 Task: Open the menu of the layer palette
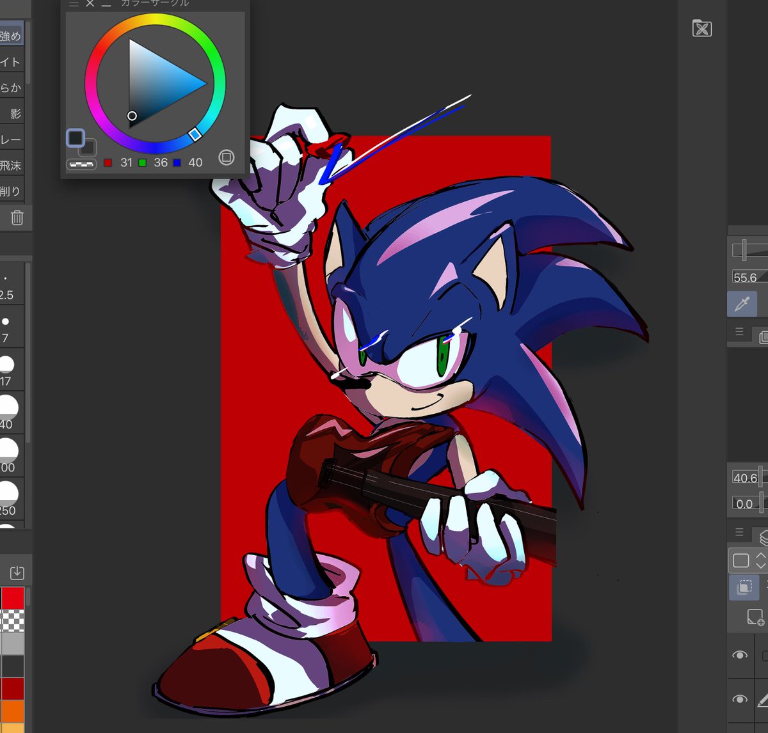(x=739, y=532)
